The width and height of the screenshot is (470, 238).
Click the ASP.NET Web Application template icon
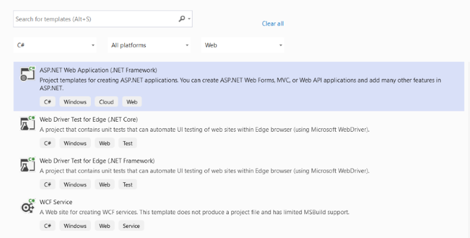tap(27, 74)
